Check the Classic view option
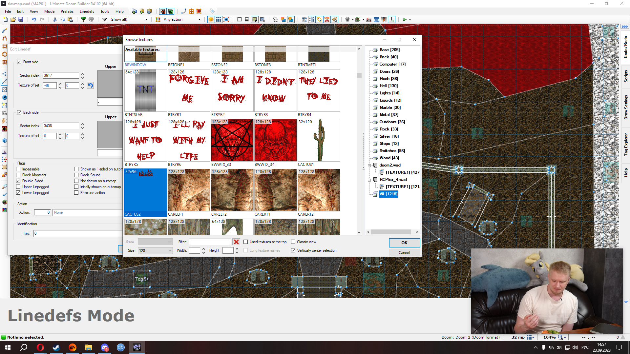The width and height of the screenshot is (630, 354). [x=293, y=242]
